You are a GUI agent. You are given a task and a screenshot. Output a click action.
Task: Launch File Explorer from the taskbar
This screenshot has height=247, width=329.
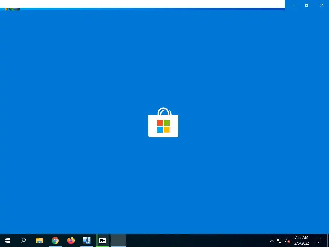[x=39, y=241]
